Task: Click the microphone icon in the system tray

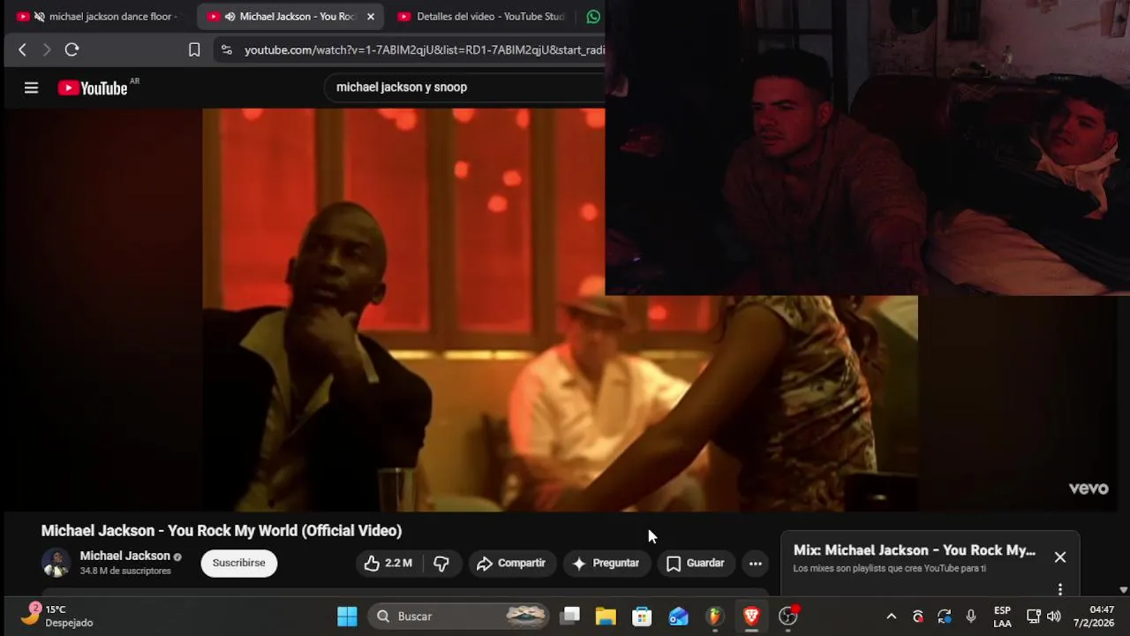Action: click(971, 617)
